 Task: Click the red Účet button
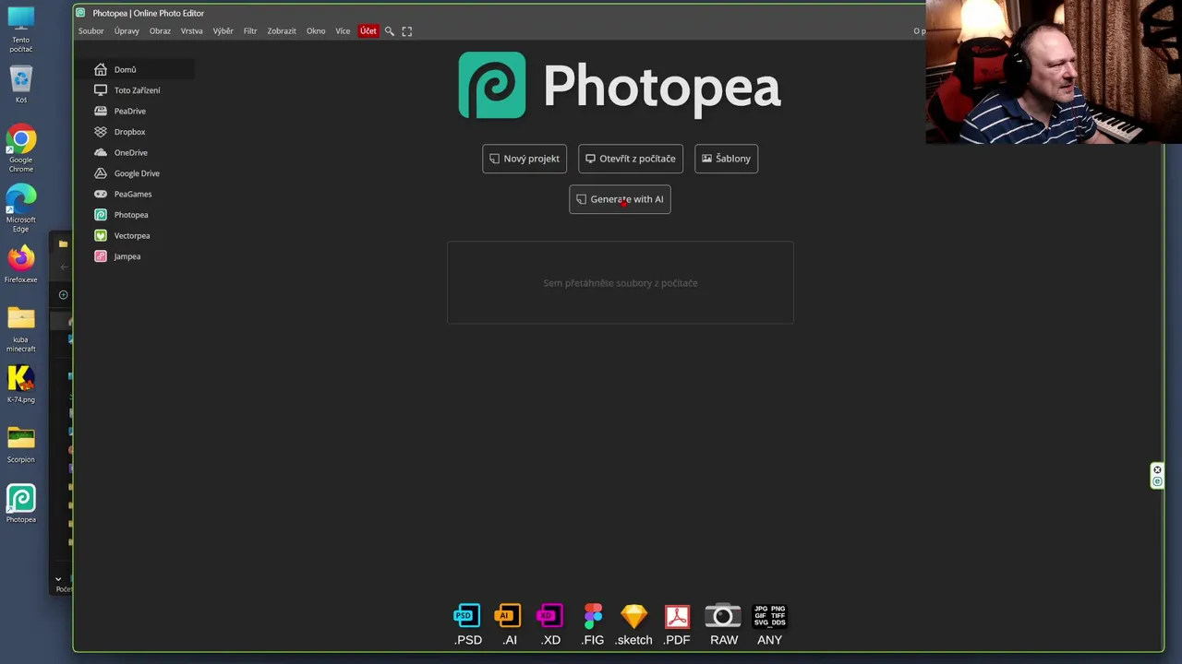click(368, 31)
